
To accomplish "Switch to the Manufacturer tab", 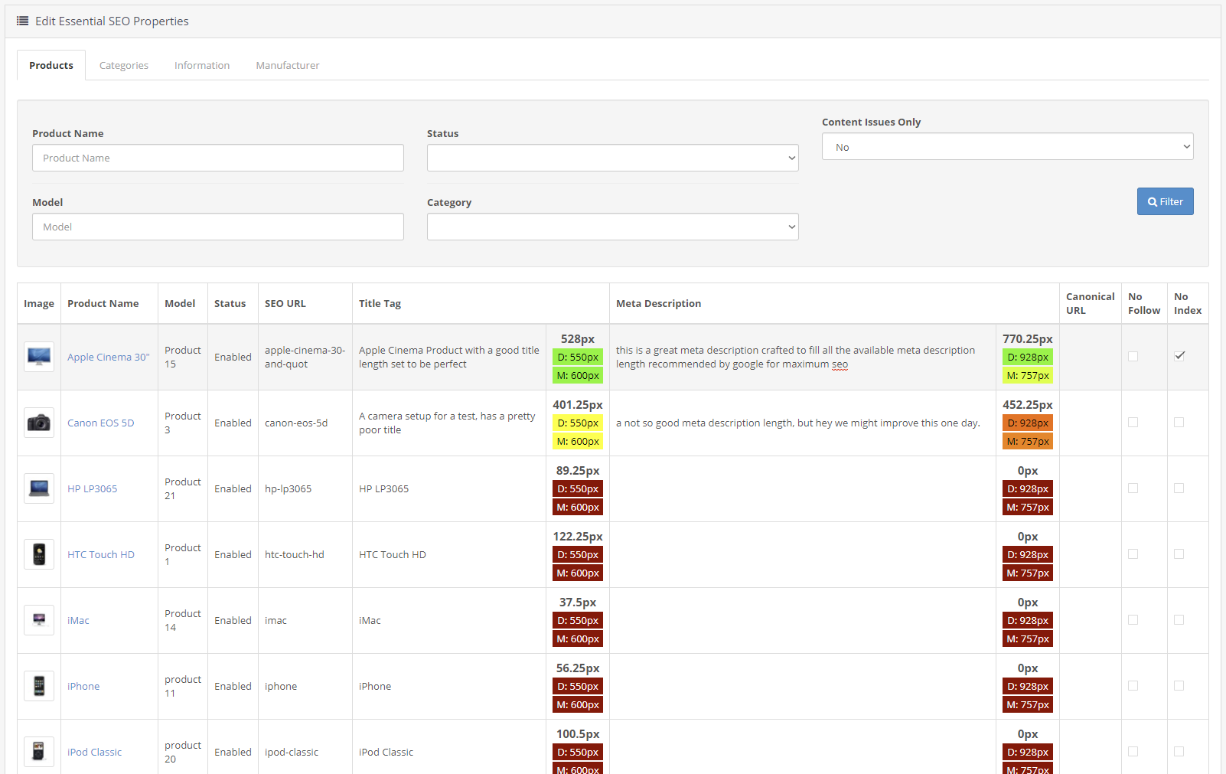I will (x=288, y=65).
